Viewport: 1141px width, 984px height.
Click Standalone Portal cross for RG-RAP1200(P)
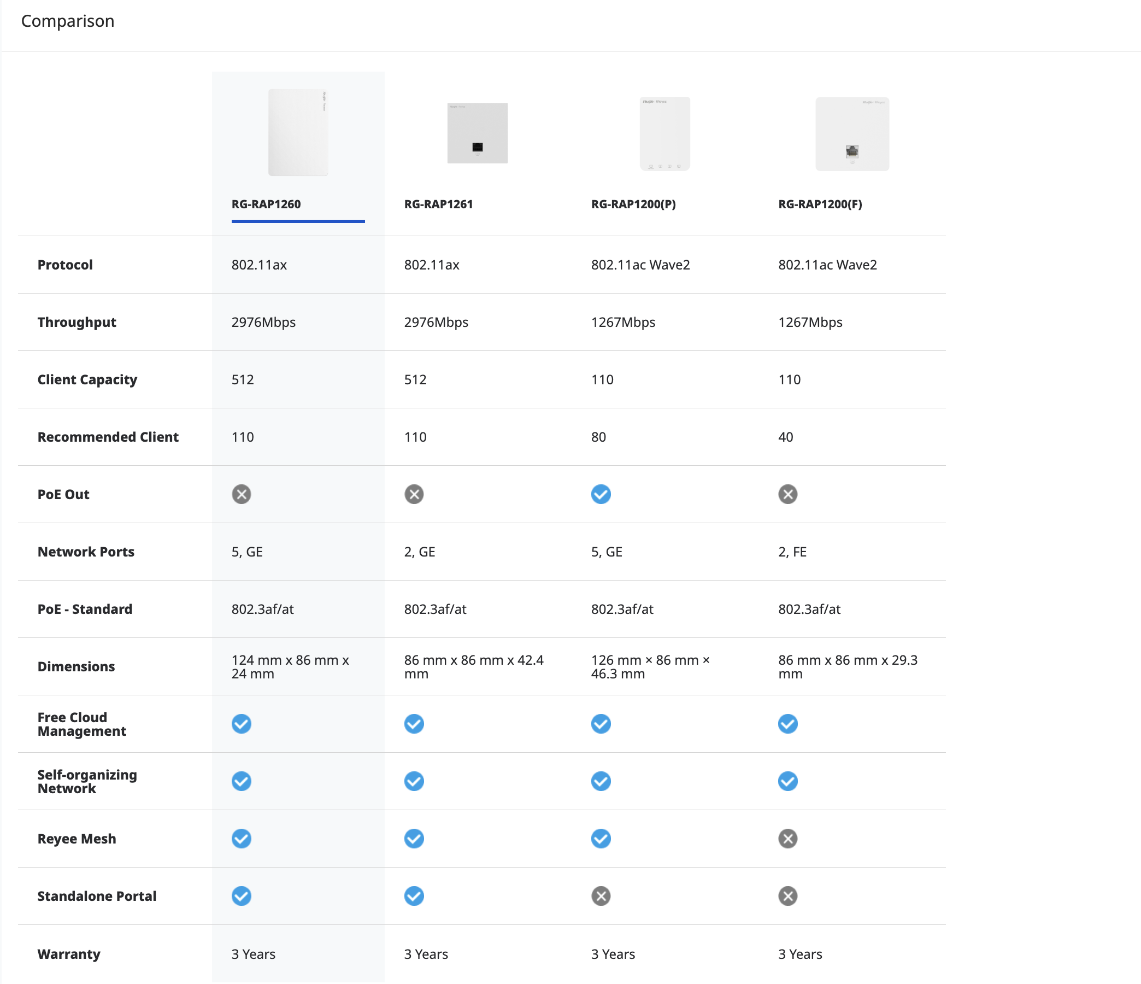(x=601, y=896)
